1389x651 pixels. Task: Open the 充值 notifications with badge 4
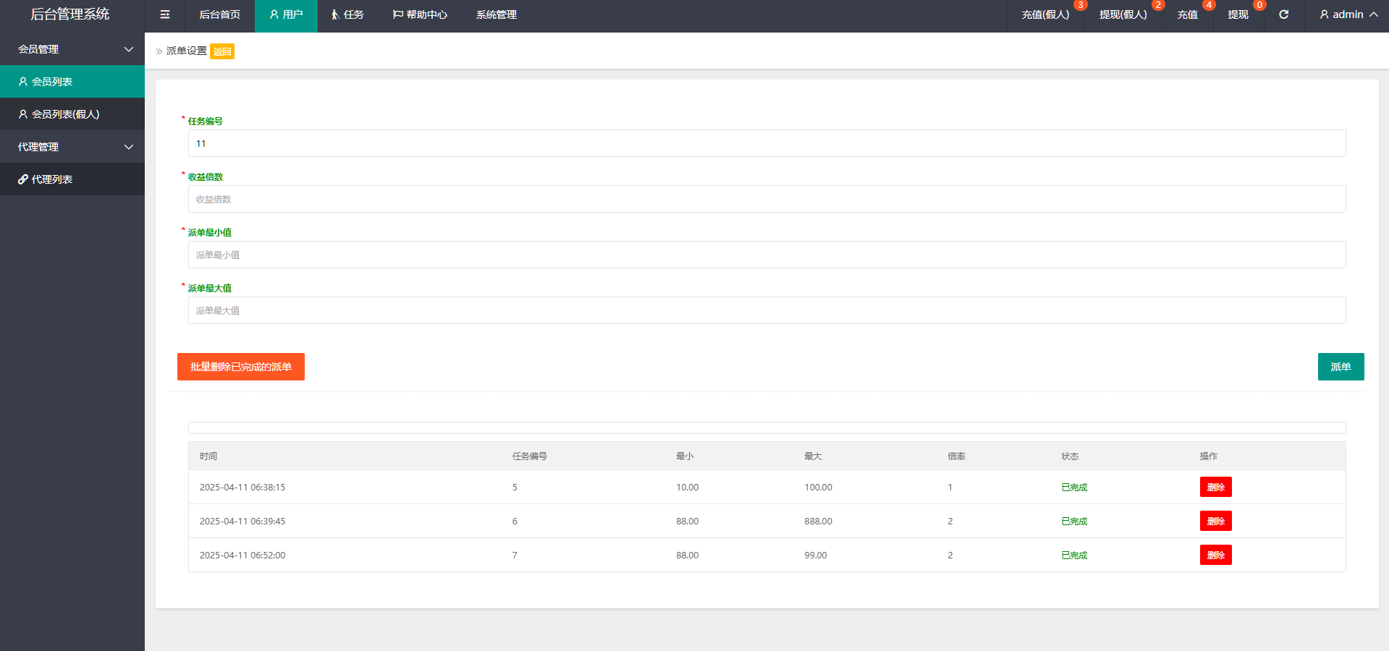pyautogui.click(x=1187, y=14)
